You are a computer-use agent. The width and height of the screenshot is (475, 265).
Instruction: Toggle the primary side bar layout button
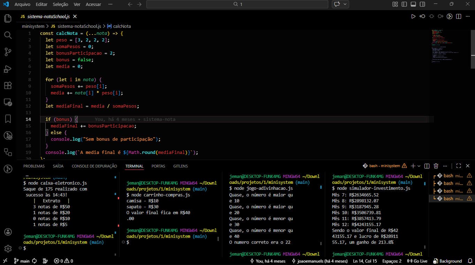404,4
